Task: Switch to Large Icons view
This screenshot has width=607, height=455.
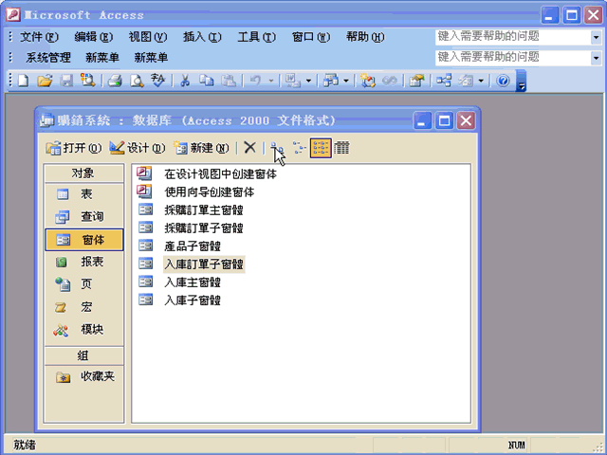Action: pyautogui.click(x=277, y=148)
